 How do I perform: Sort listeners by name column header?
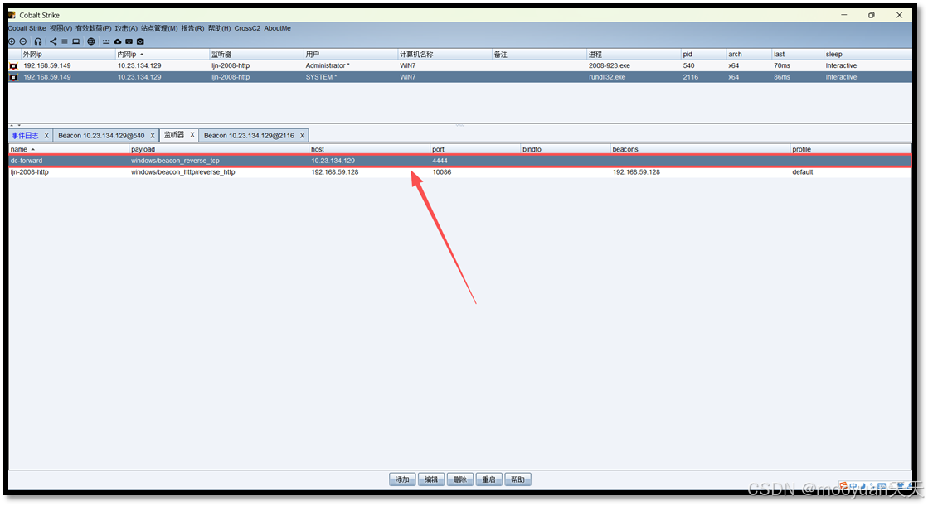tap(69, 150)
